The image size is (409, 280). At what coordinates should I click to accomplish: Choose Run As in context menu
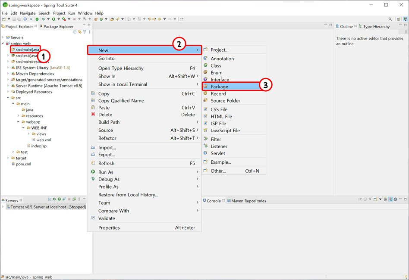144,172
